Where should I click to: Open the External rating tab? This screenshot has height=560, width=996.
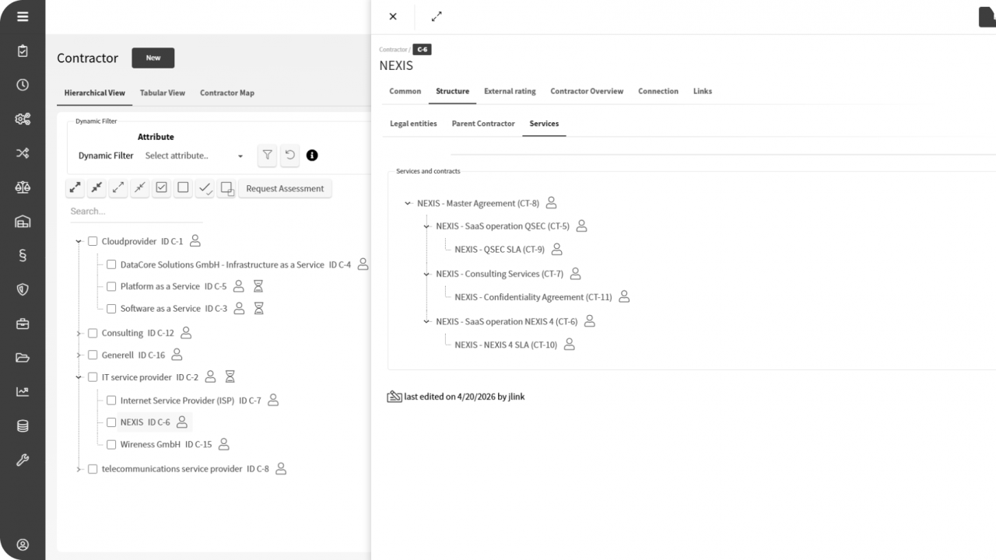click(510, 91)
